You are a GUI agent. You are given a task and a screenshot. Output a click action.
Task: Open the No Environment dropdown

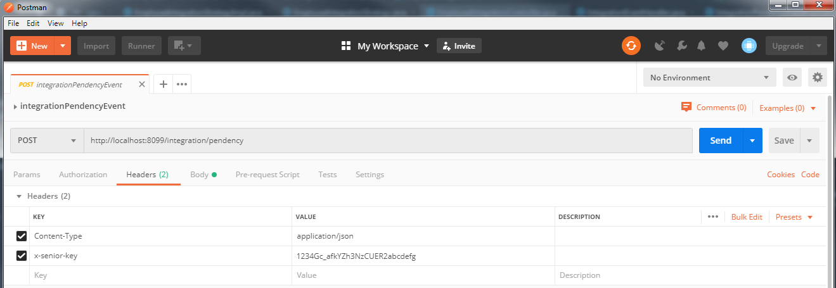[x=709, y=77]
